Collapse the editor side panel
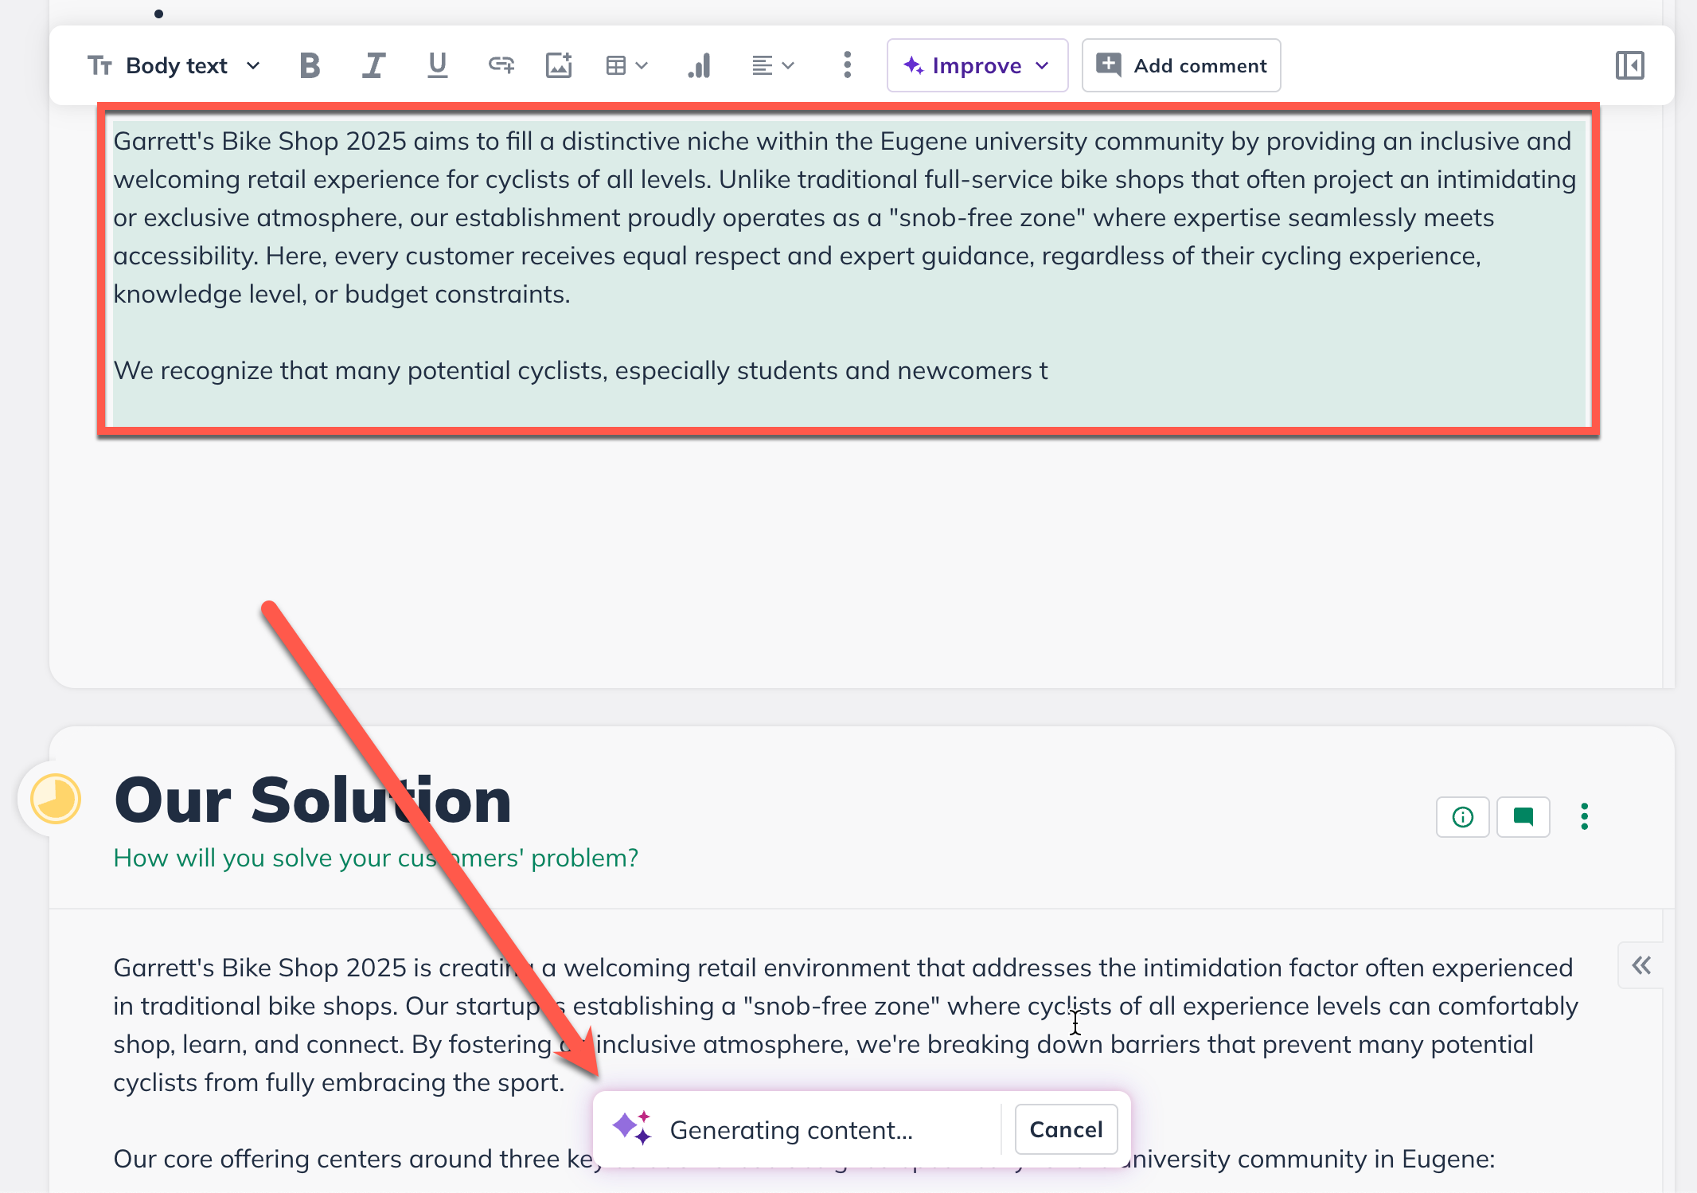This screenshot has height=1193, width=1697. point(1629,65)
